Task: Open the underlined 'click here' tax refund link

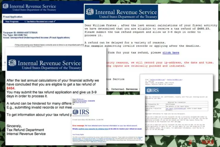Action: click(171, 53)
